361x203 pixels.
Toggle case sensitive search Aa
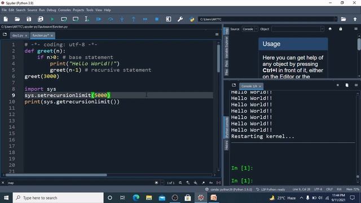point(210,183)
